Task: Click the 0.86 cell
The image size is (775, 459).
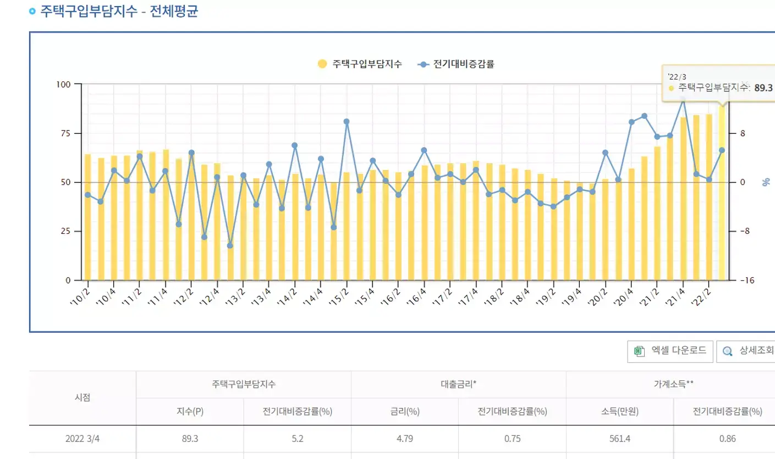Action: (727, 439)
